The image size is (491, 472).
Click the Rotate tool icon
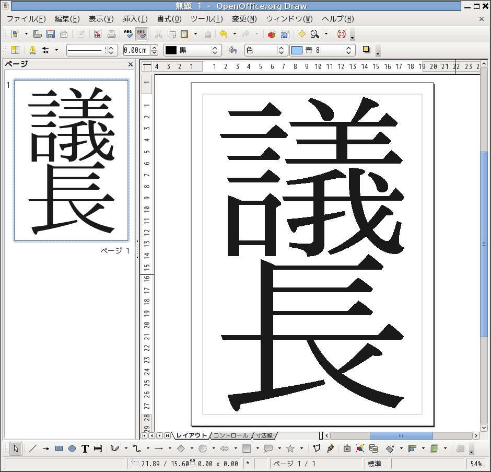coord(390,448)
